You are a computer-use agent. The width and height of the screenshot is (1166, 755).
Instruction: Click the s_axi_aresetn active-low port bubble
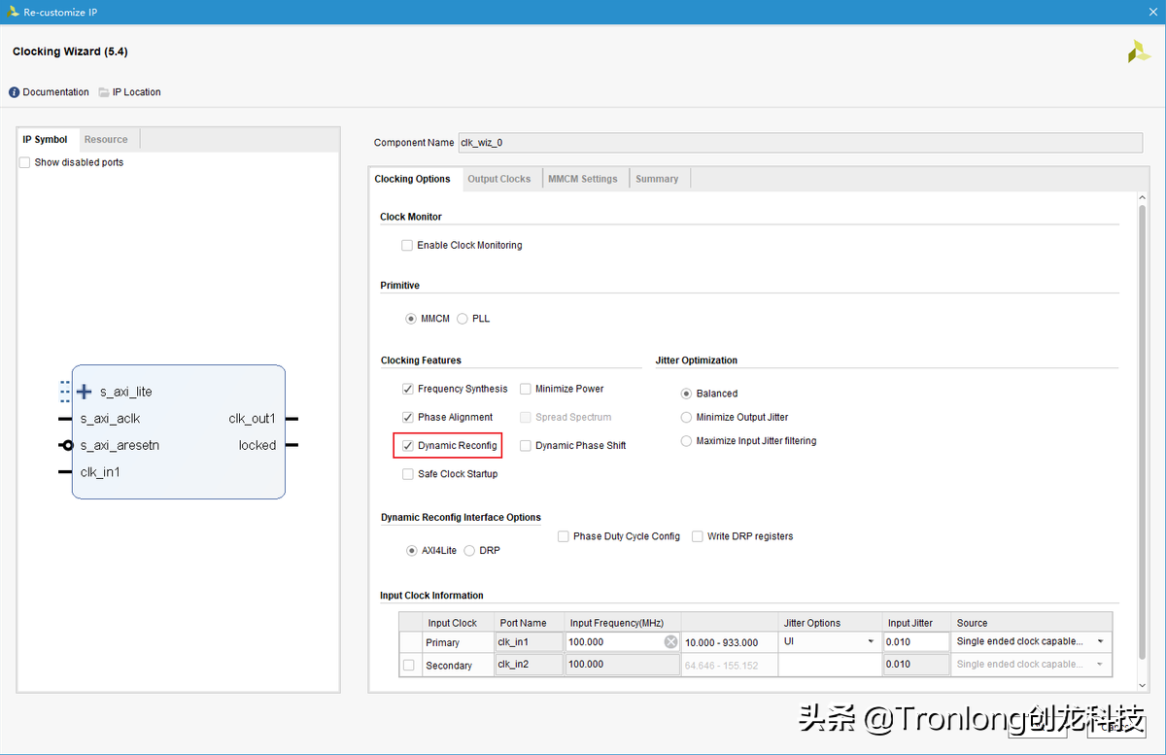point(66,445)
